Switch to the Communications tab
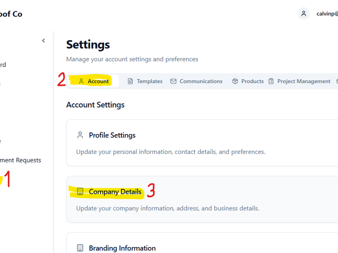 (x=201, y=81)
